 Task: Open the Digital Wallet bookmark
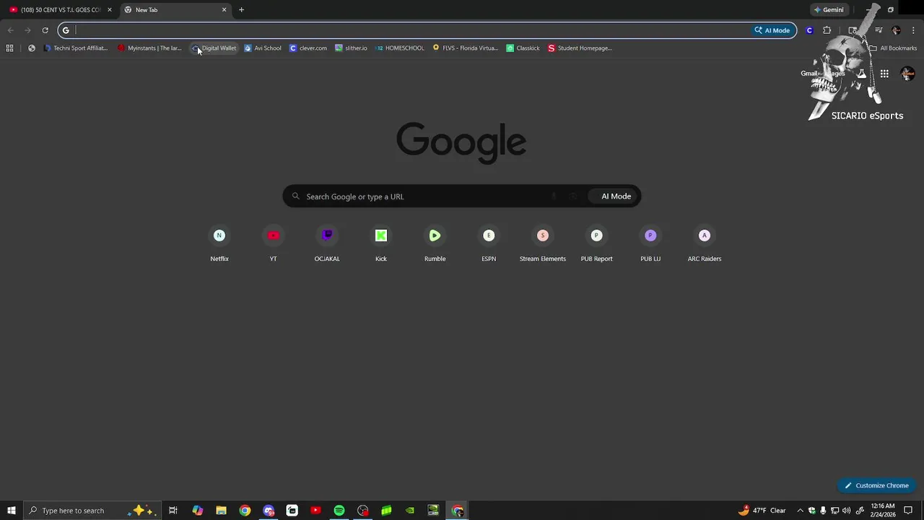pos(214,48)
